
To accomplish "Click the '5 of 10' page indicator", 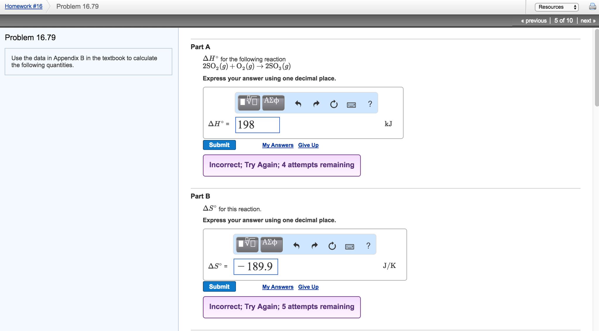I will pyautogui.click(x=564, y=21).
